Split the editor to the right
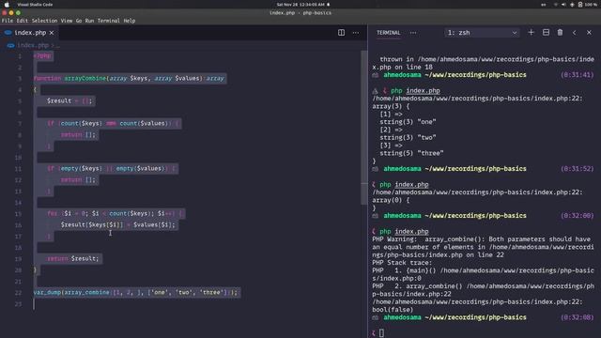This screenshot has width=601, height=338. click(x=341, y=33)
